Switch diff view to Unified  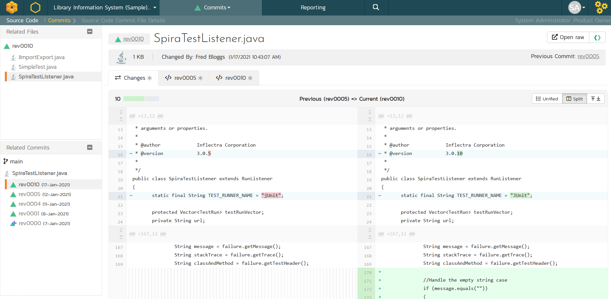tap(547, 99)
